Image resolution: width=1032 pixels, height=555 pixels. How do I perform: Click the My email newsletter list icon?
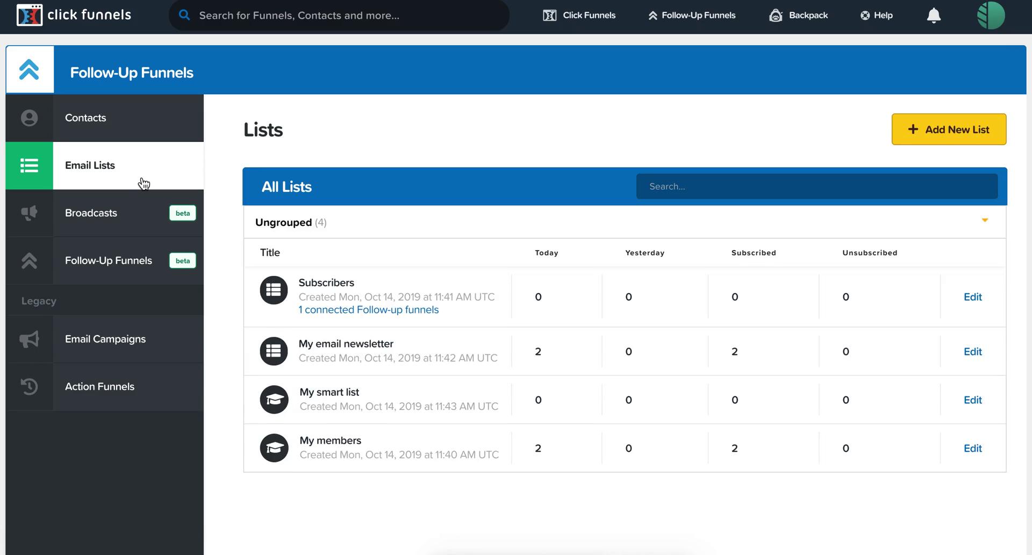[x=274, y=351]
